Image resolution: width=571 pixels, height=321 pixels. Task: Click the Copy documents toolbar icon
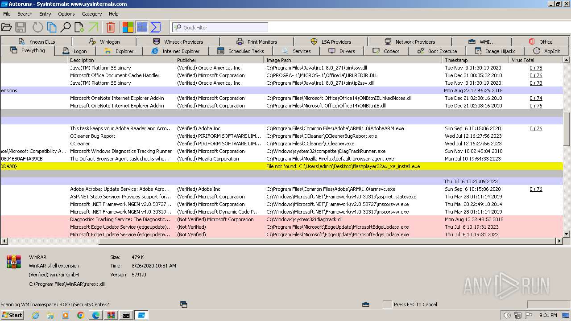coord(52,27)
